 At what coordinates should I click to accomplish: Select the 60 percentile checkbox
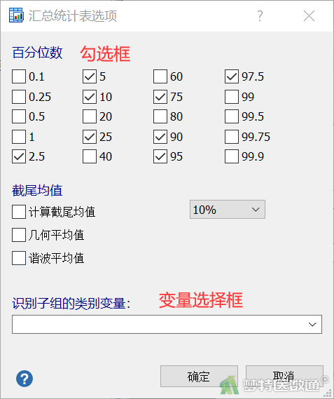pos(160,76)
